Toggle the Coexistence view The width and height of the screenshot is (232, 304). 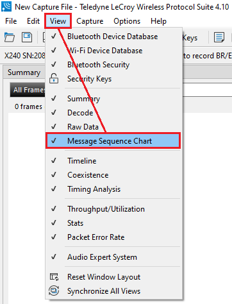click(x=113, y=175)
